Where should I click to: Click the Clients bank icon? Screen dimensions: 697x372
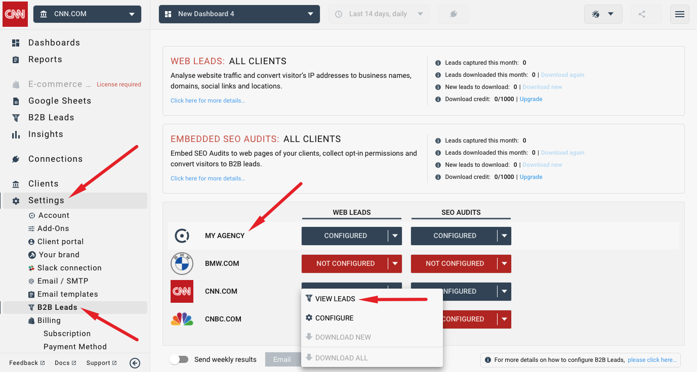click(16, 184)
